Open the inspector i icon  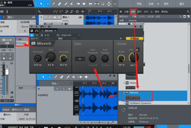click(x=7, y=12)
